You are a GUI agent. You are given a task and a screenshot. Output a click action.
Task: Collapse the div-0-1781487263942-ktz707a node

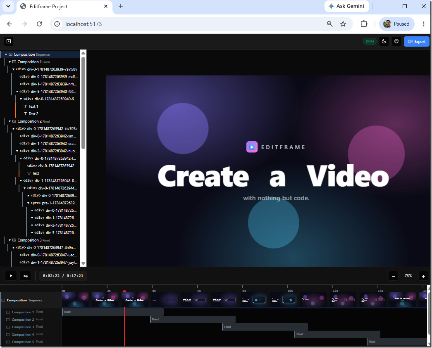pos(13,129)
